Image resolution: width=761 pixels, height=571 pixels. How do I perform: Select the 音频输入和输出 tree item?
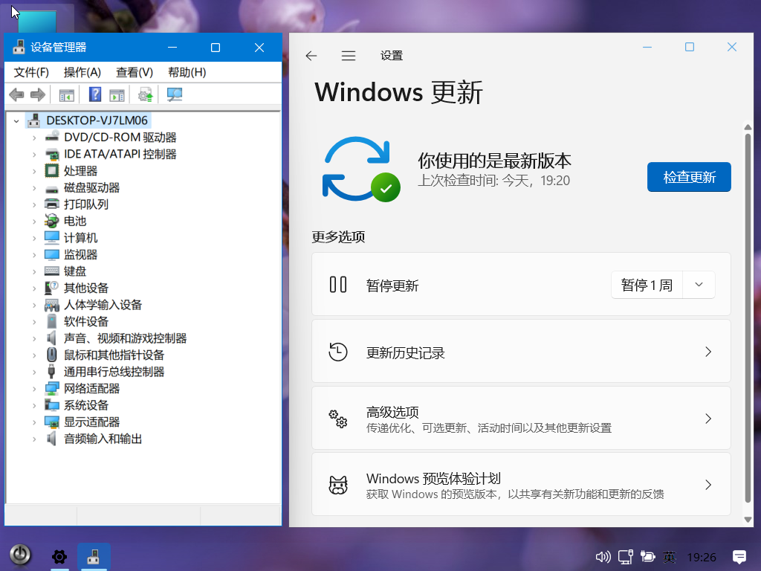click(103, 439)
